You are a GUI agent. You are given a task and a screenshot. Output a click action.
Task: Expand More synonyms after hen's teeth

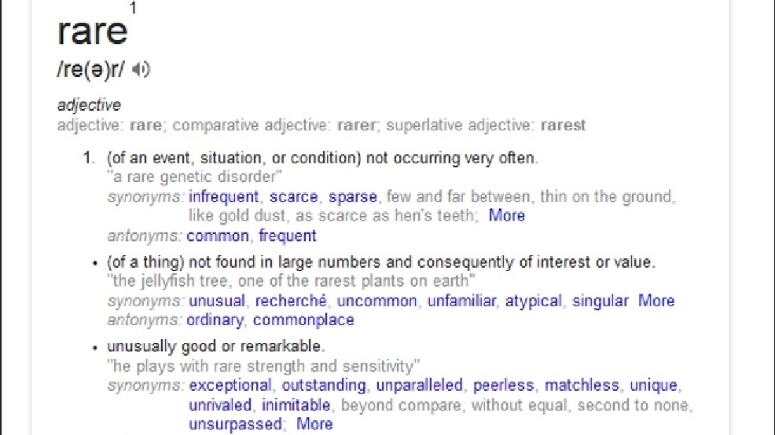(507, 215)
